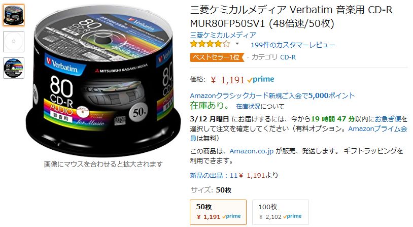The width and height of the screenshot is (413, 227).
Task: Select the 50枚 size option
Action: coord(218,212)
